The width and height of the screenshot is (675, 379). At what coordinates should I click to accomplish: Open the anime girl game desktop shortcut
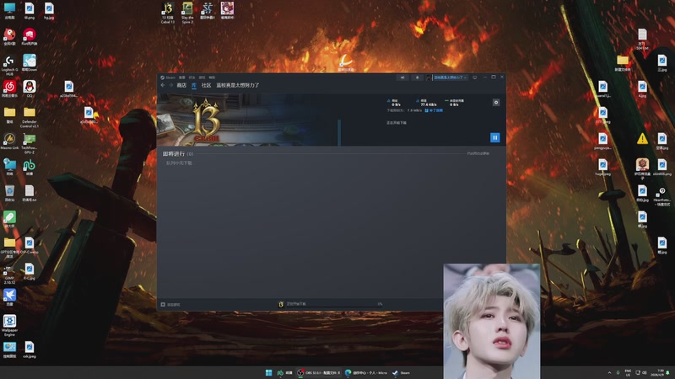pyautogui.click(x=227, y=11)
